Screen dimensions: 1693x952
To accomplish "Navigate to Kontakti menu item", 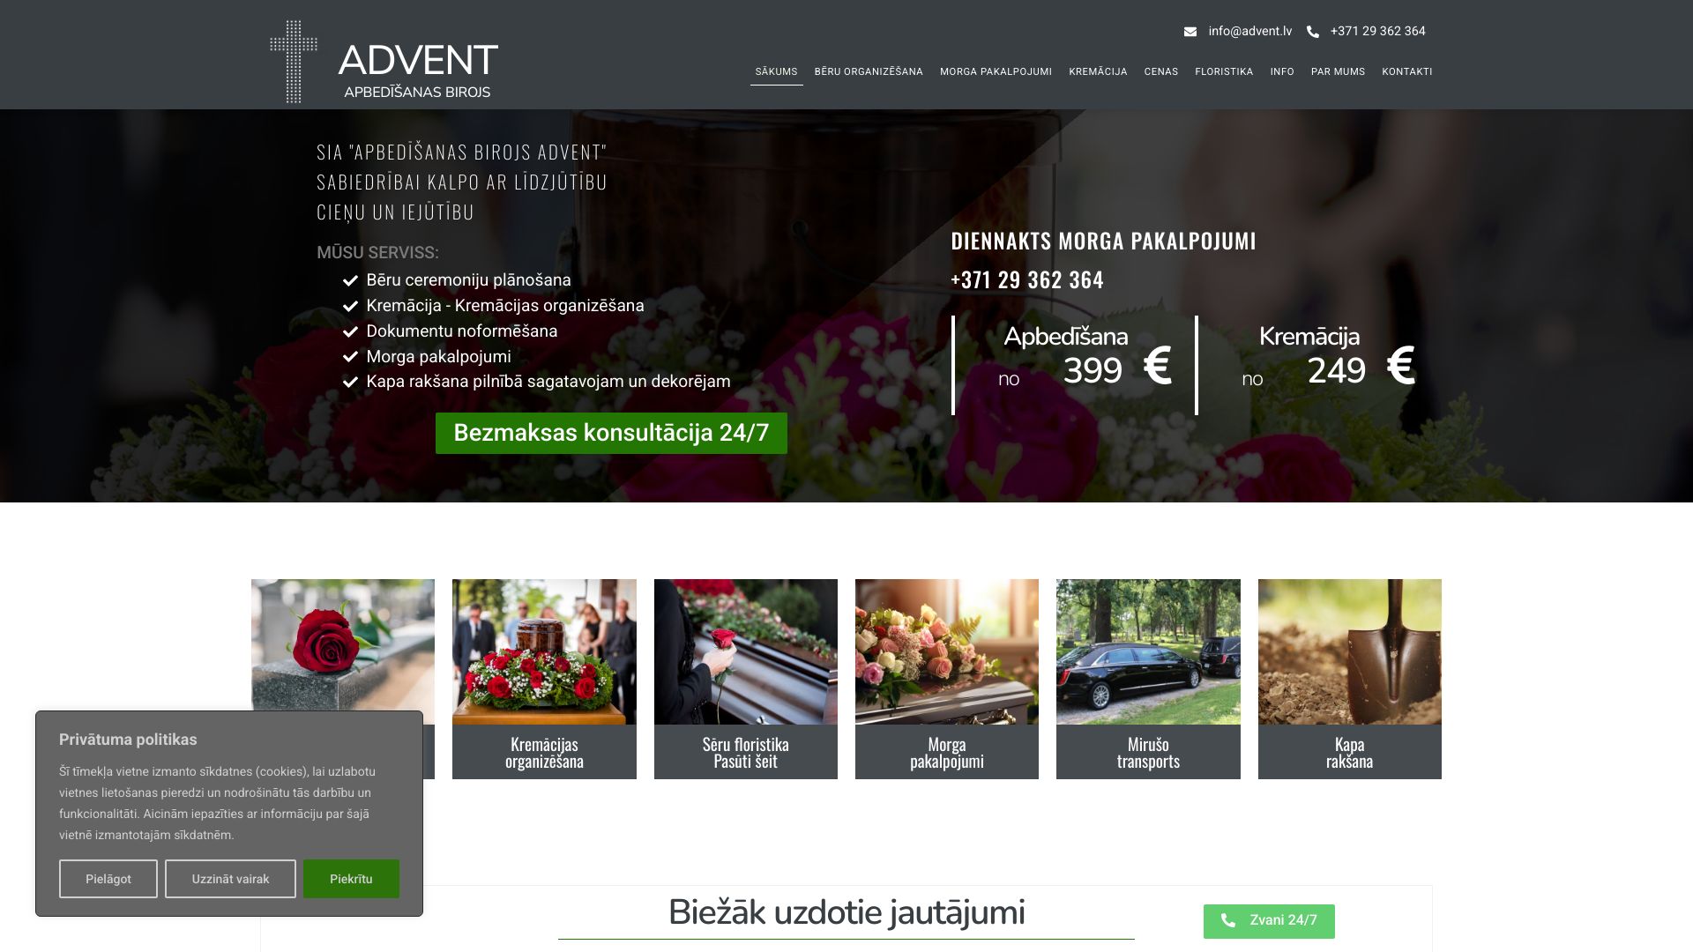I will [1406, 72].
